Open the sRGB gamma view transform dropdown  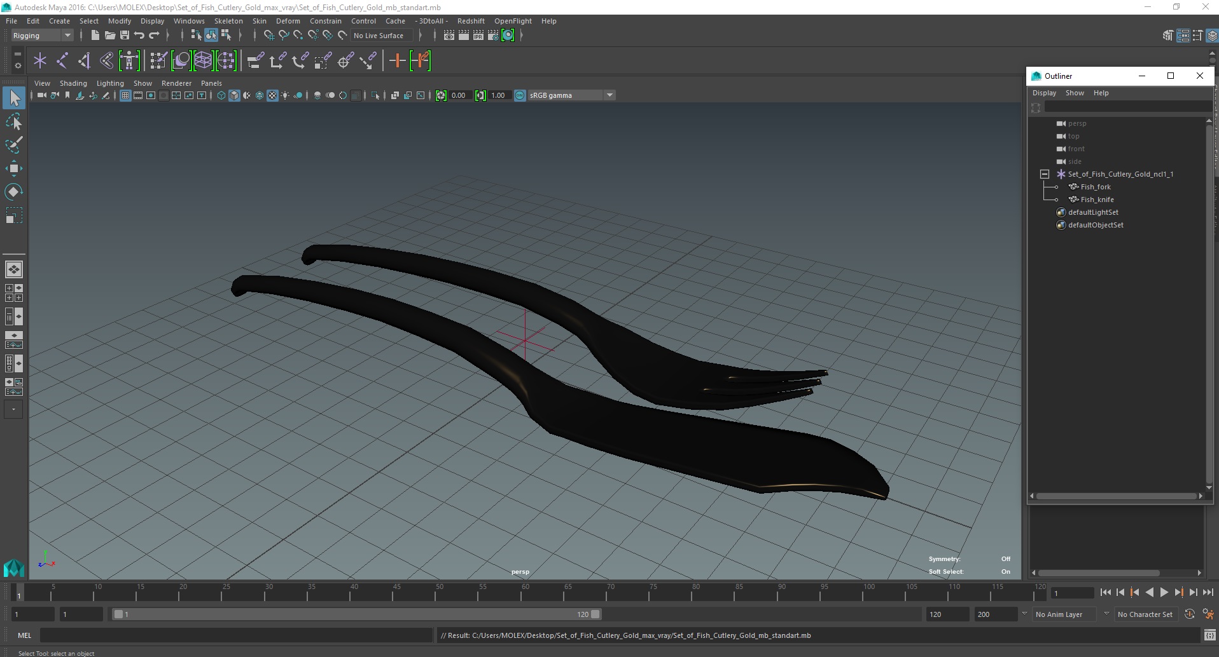point(571,95)
